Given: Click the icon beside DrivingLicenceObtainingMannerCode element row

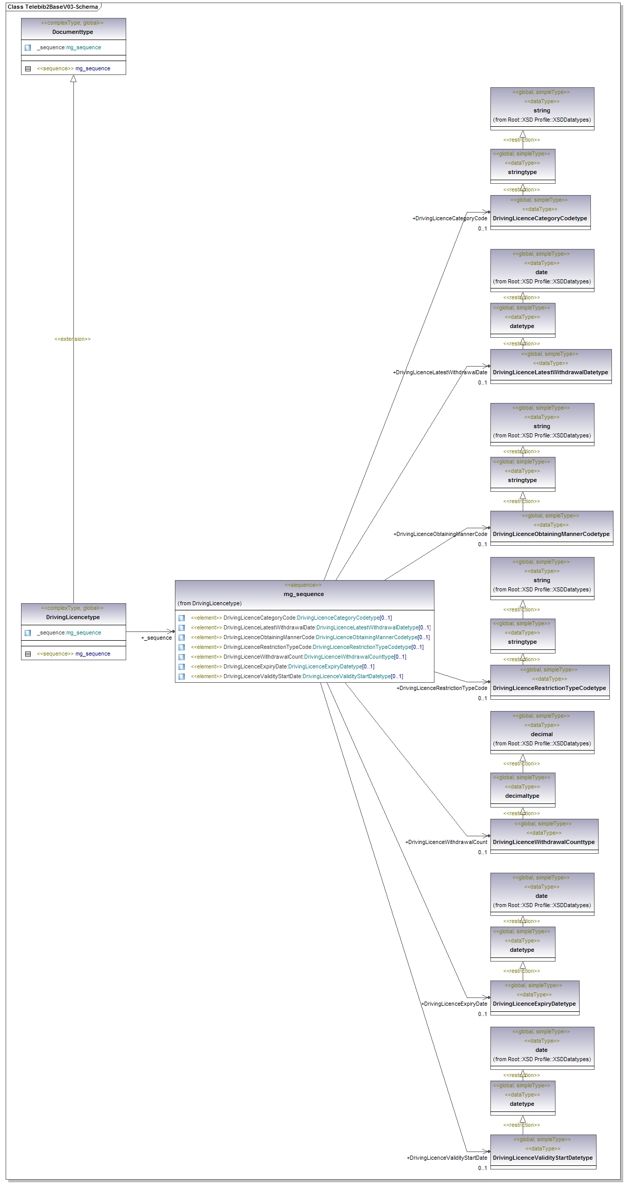Looking at the screenshot, I should coord(182,638).
